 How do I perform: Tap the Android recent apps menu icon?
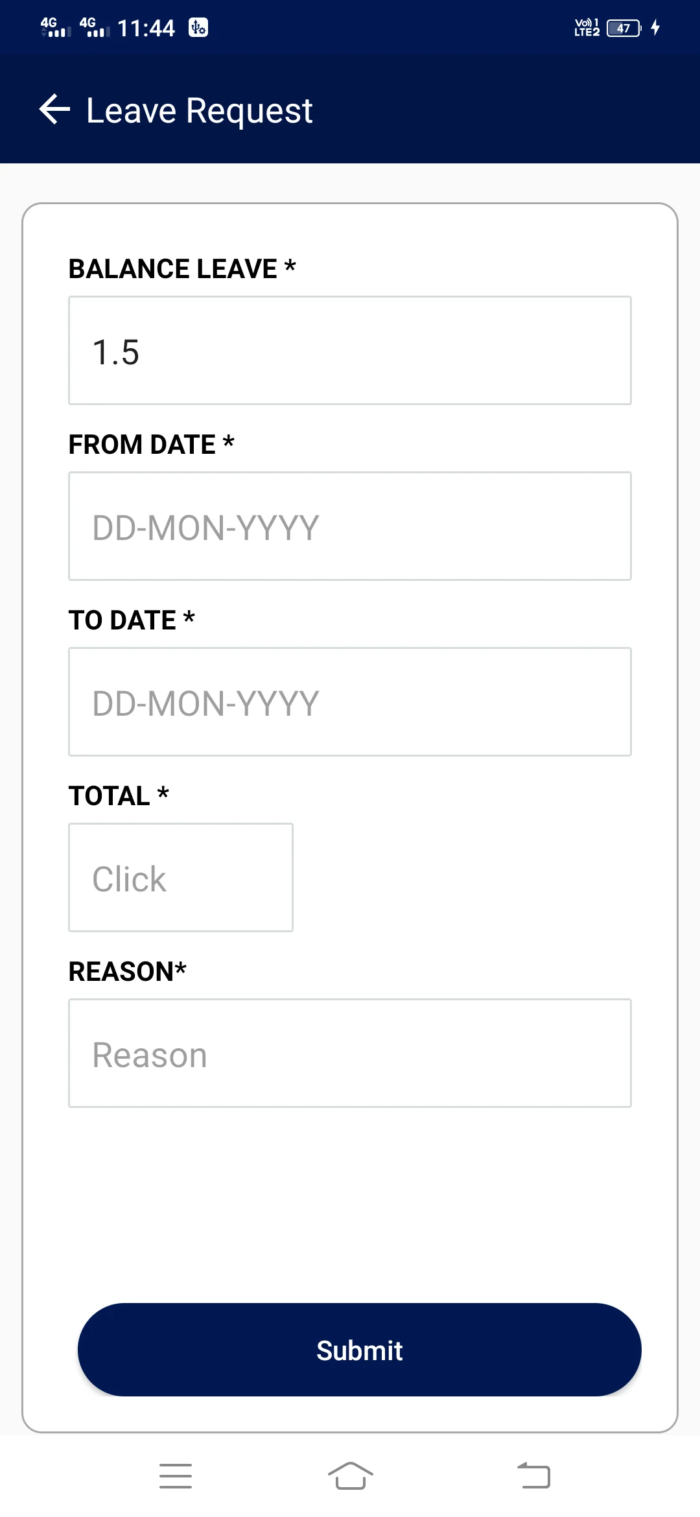point(176,1476)
